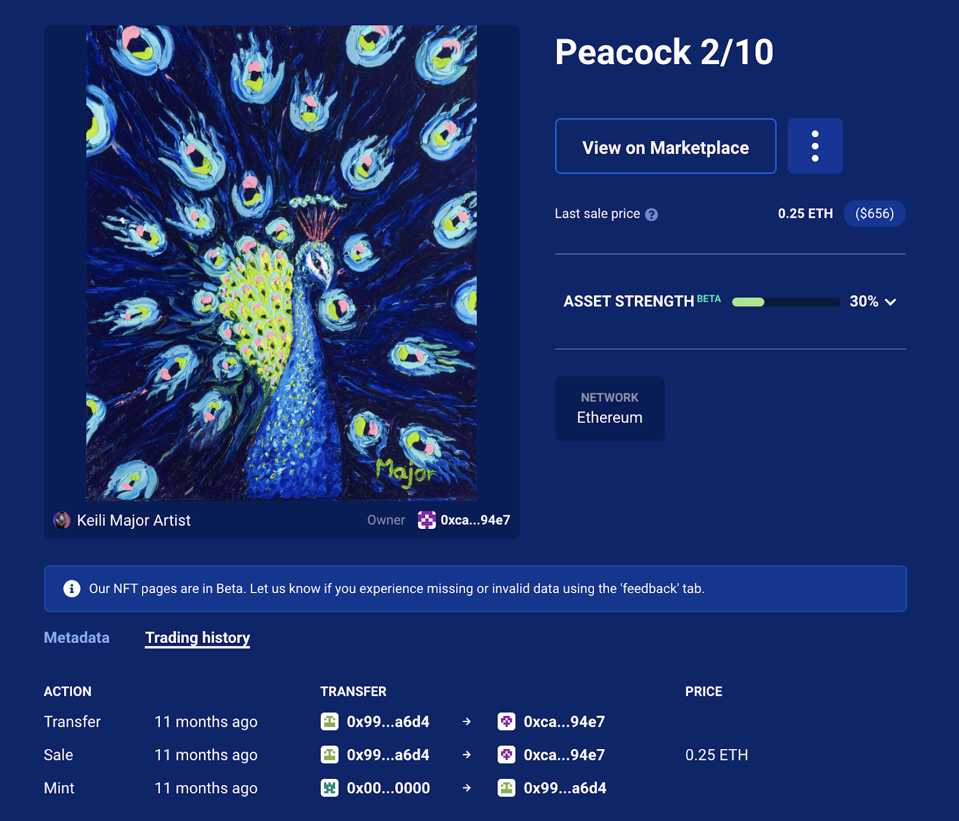Open null address 0x00...0000 in Mint row
The height and width of the screenshot is (821, 959).
(388, 788)
